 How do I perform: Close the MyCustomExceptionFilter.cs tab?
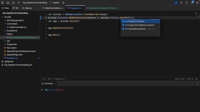pos(118,8)
